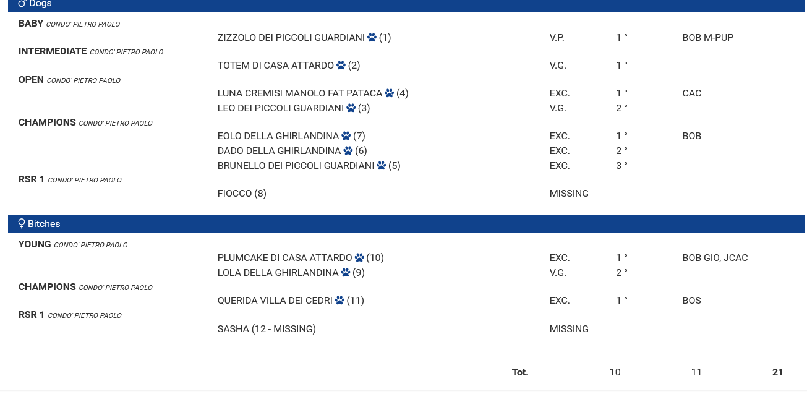Click the Champions class label under Bitches
807x394 pixels.
point(47,287)
